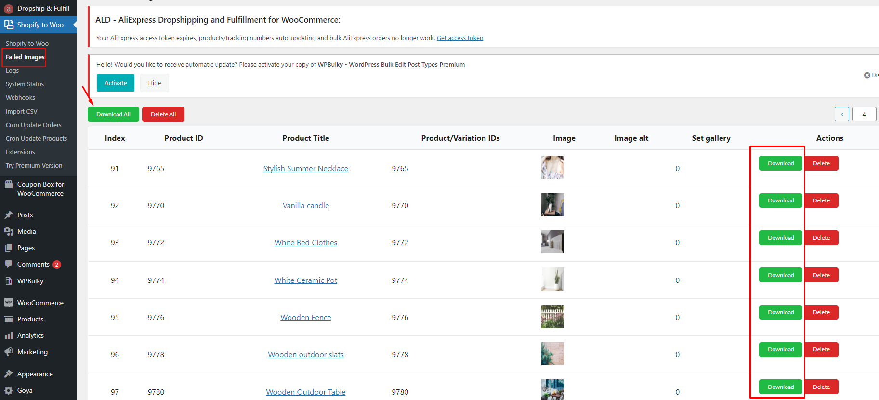This screenshot has width=879, height=400.
Task: Delete failed image for Wooden outdoor slats
Action: (821, 349)
